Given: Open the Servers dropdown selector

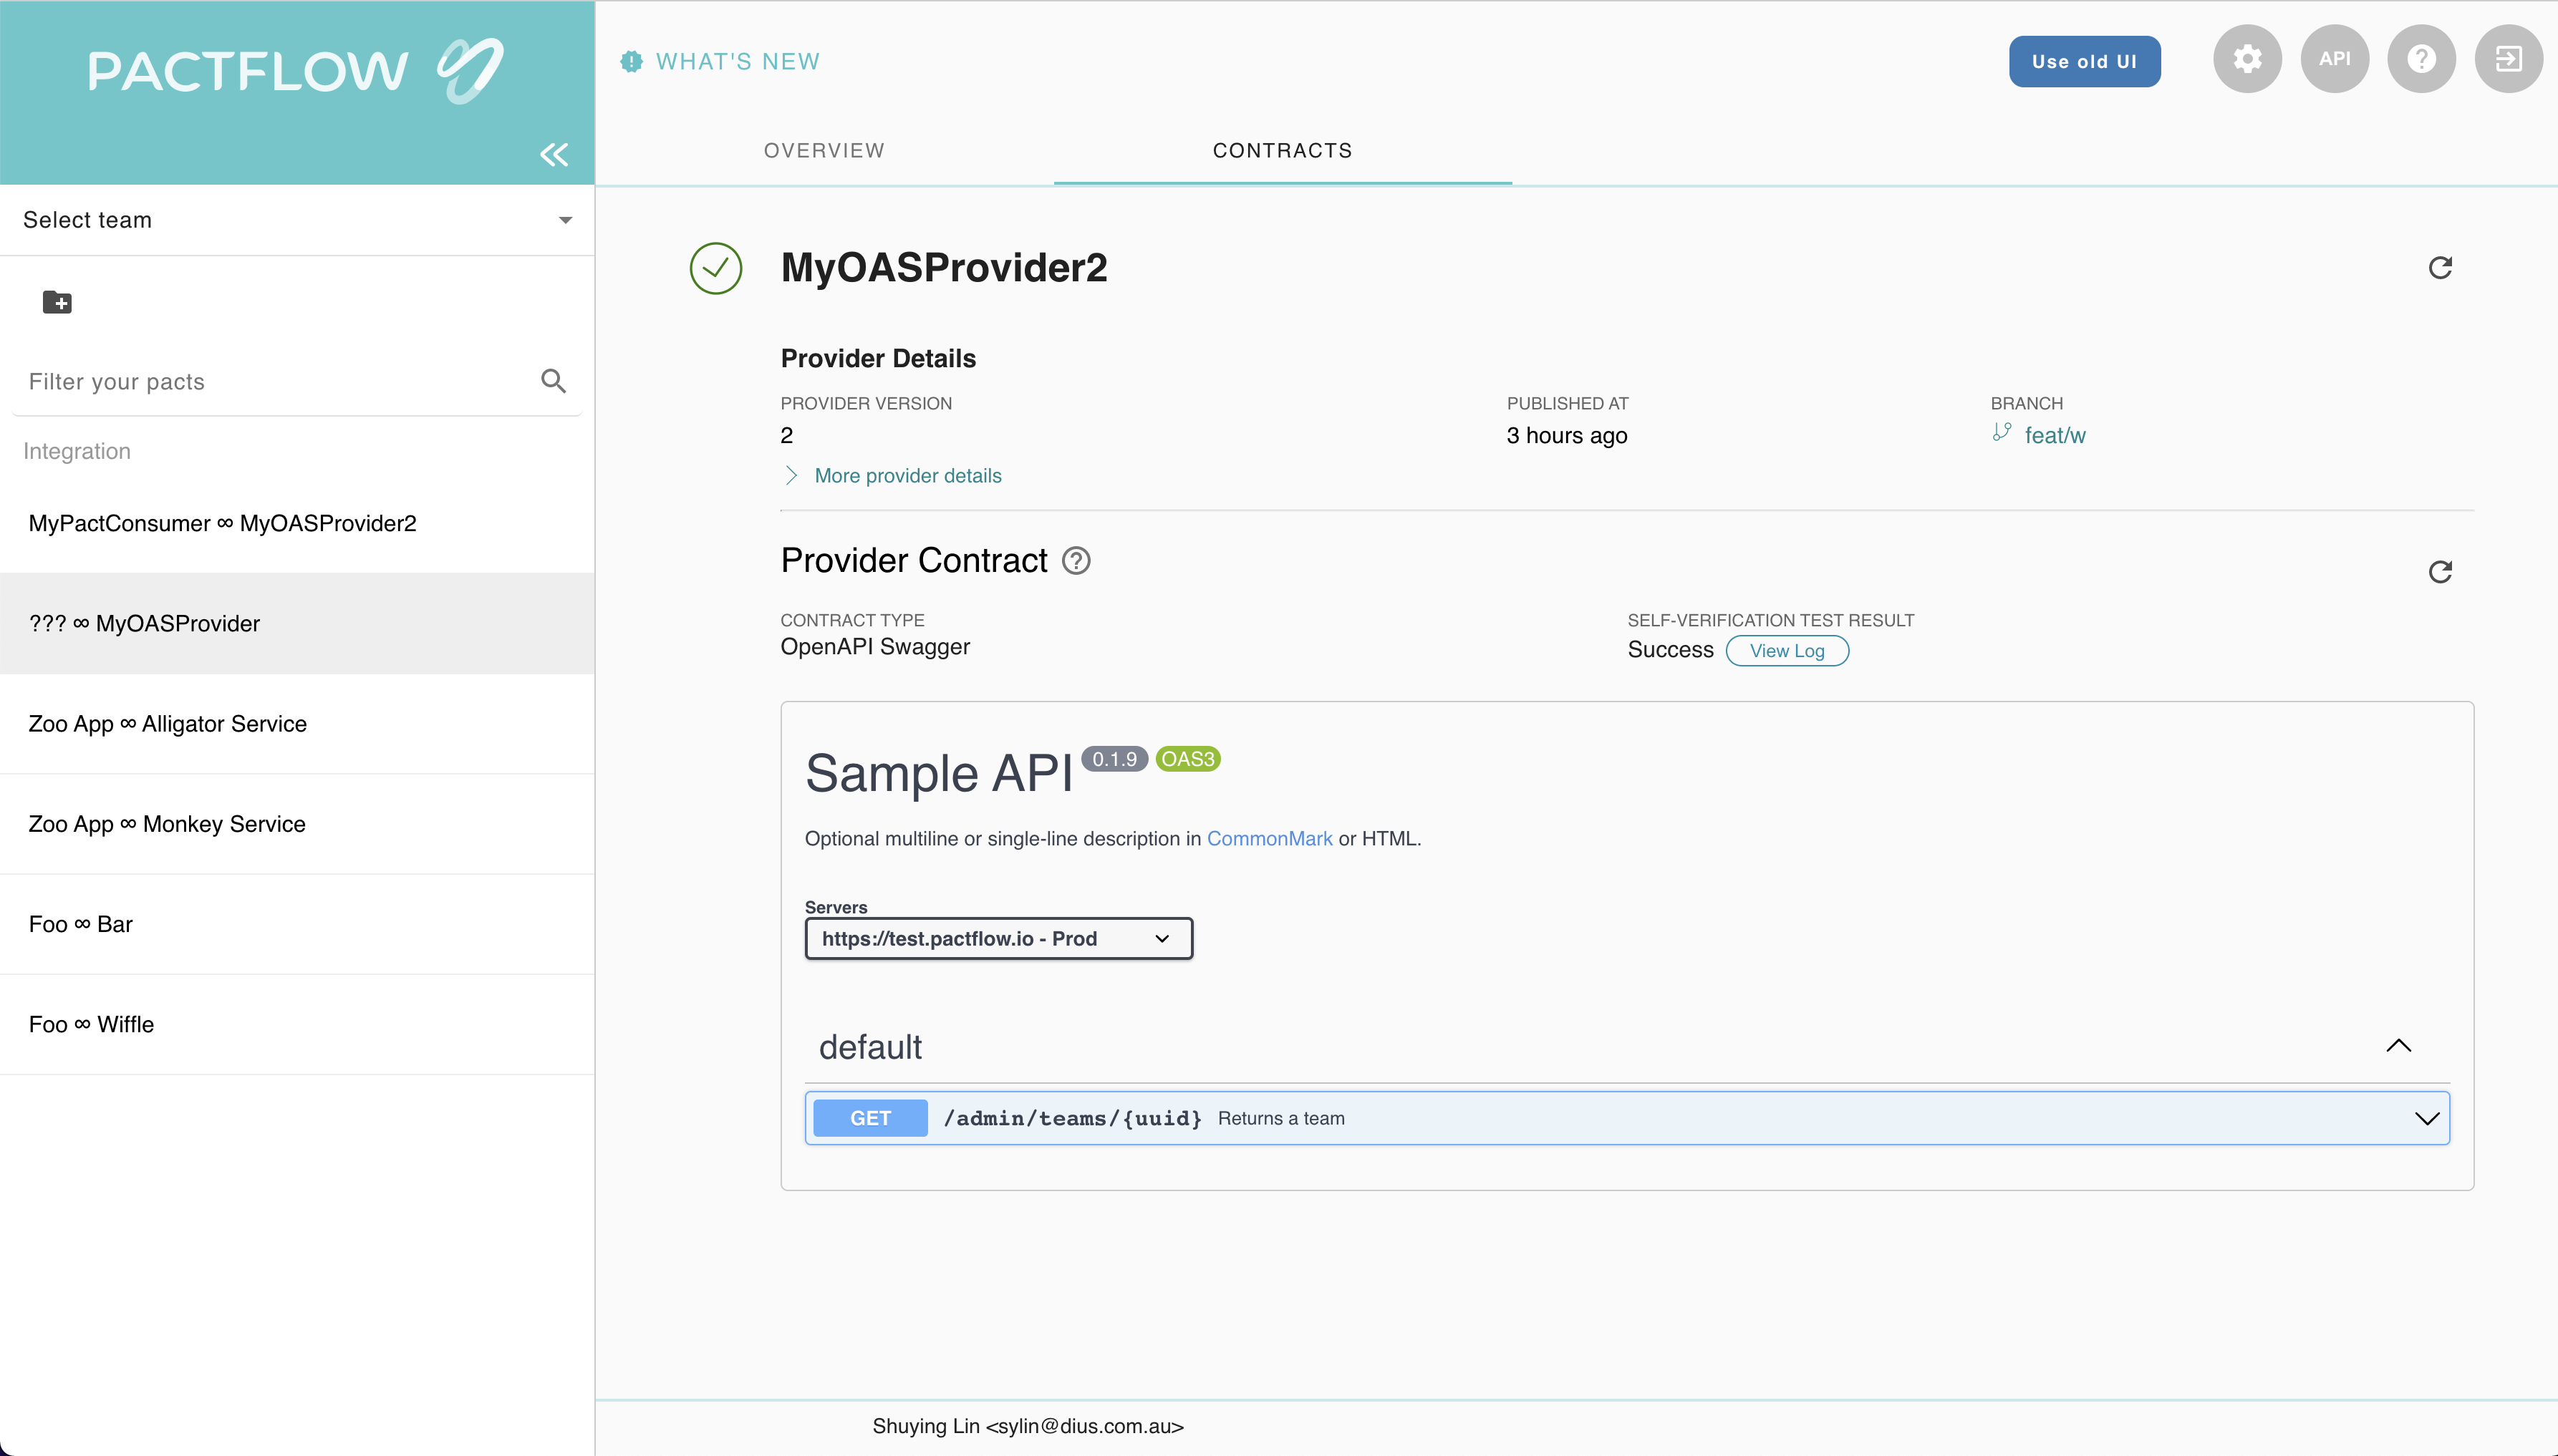Looking at the screenshot, I should click(996, 938).
